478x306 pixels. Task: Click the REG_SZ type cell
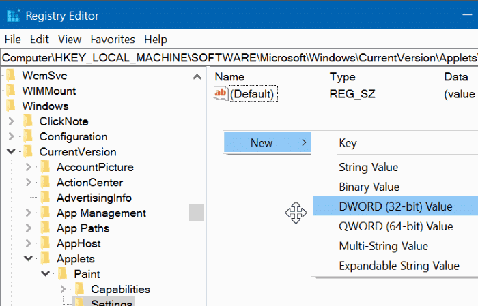(352, 94)
